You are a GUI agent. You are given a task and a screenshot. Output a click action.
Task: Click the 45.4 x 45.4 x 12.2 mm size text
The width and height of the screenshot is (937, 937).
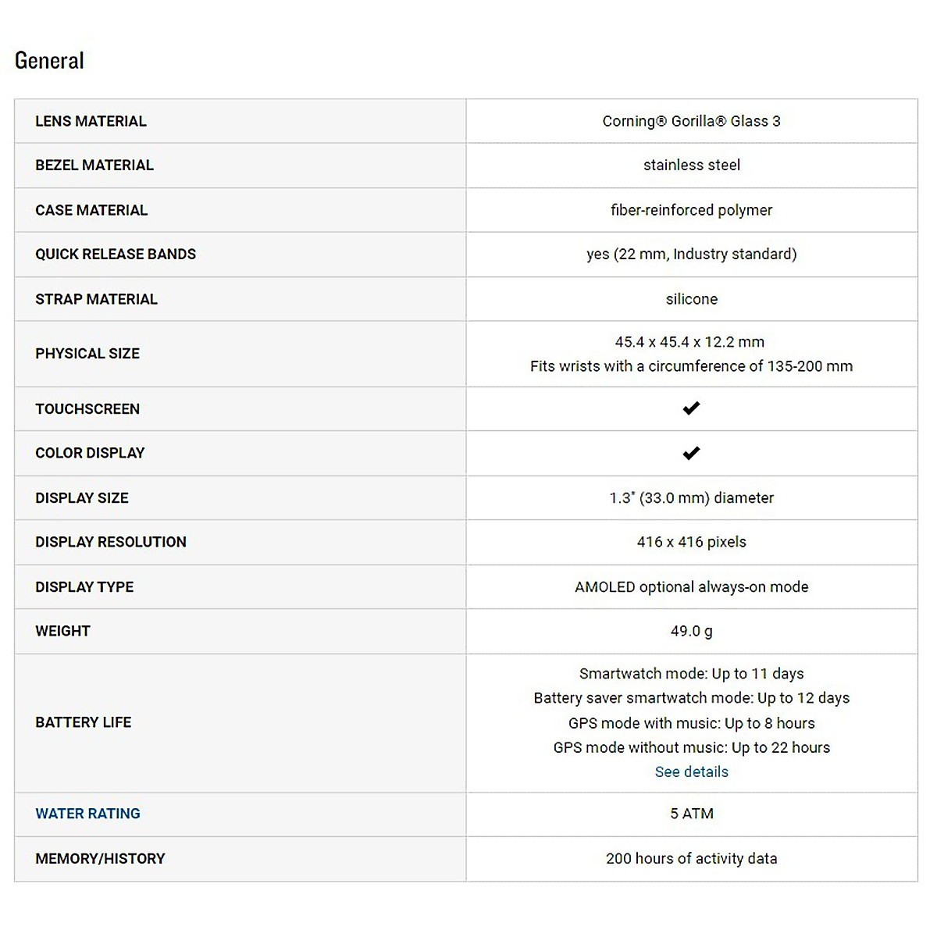[x=689, y=342]
